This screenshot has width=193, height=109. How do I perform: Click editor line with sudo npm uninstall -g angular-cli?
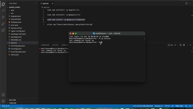(x=63, y=10)
